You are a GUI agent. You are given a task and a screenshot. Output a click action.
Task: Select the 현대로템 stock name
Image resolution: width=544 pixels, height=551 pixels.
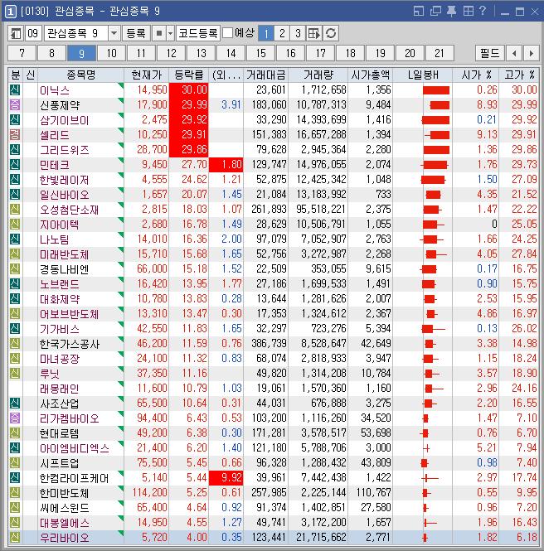point(60,433)
